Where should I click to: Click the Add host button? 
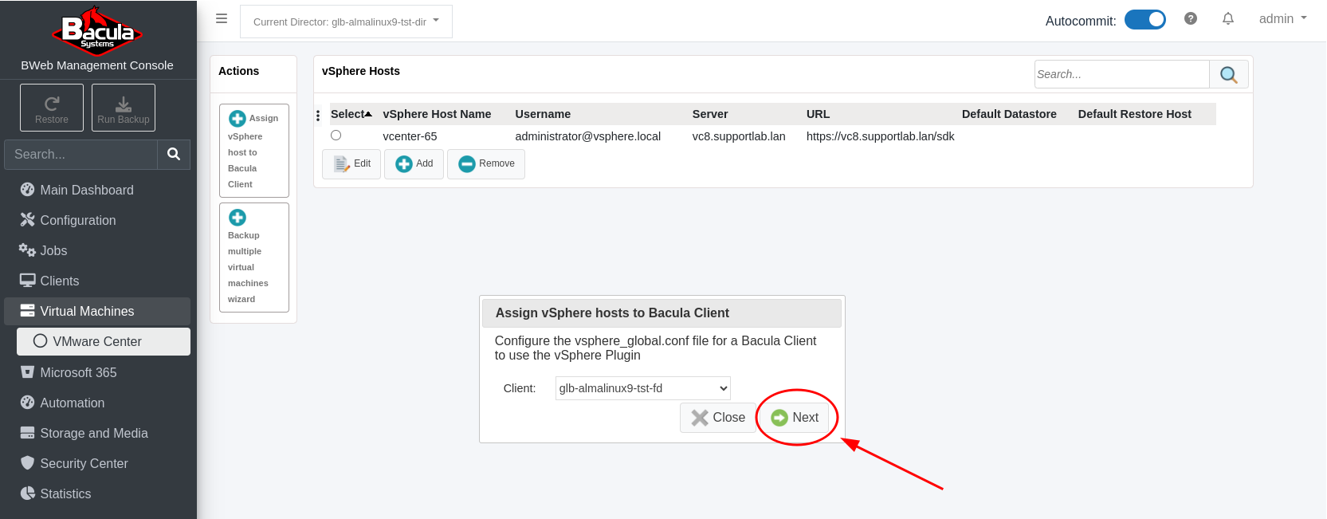(414, 163)
